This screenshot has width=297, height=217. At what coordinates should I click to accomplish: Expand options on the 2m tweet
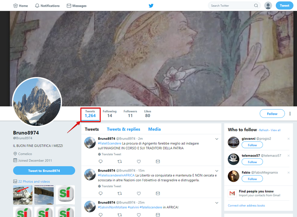pos(217,139)
